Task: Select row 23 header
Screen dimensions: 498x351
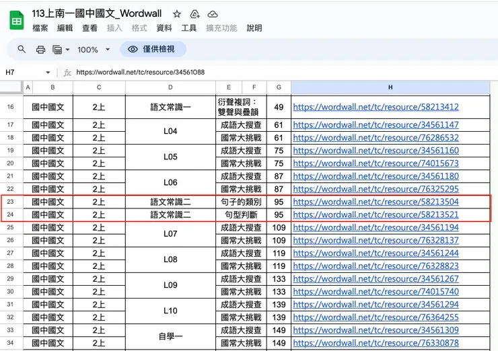Action: pos(11,202)
